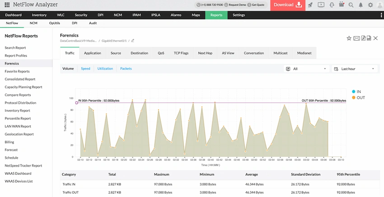The height and width of the screenshot is (197, 384).
Task: Click the DataCentreBasicV9-Media breadcrumb
Action: click(78, 41)
